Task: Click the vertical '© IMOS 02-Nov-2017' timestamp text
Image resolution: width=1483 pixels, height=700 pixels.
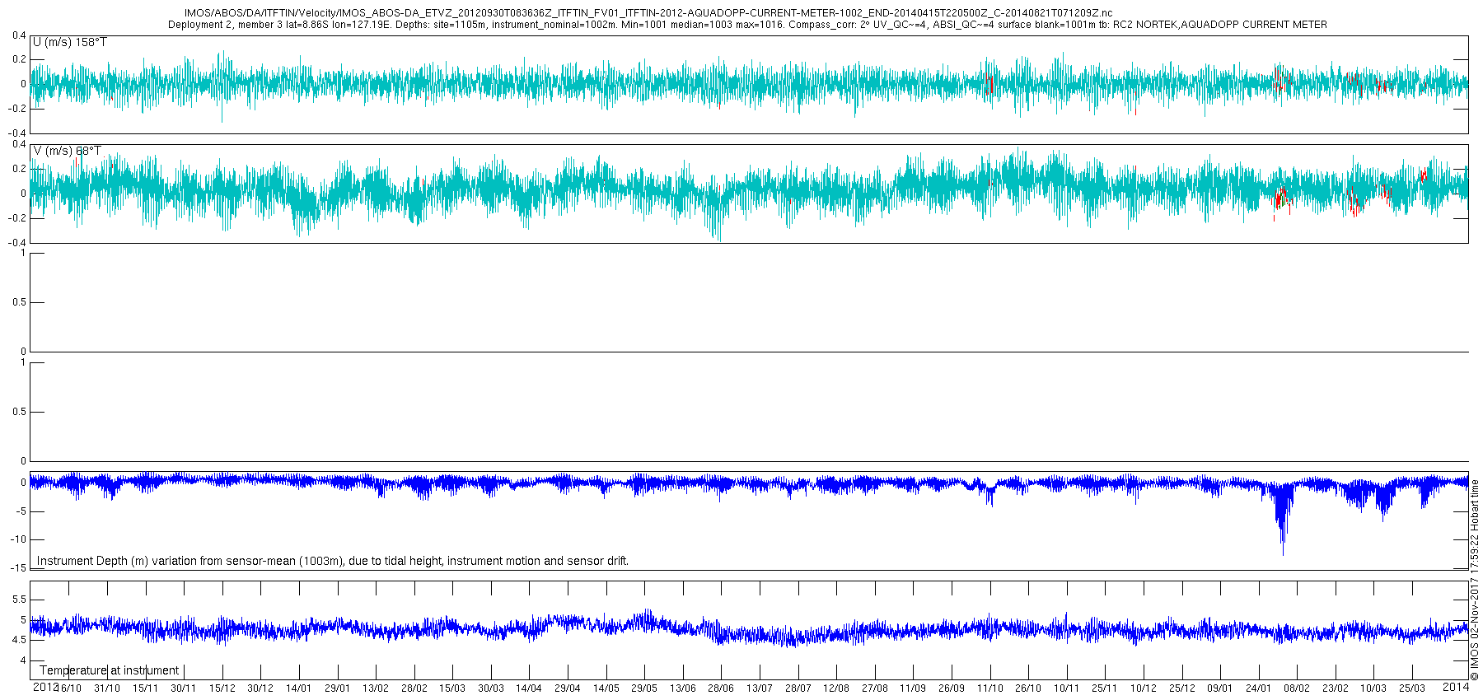Action: pos(1475,581)
